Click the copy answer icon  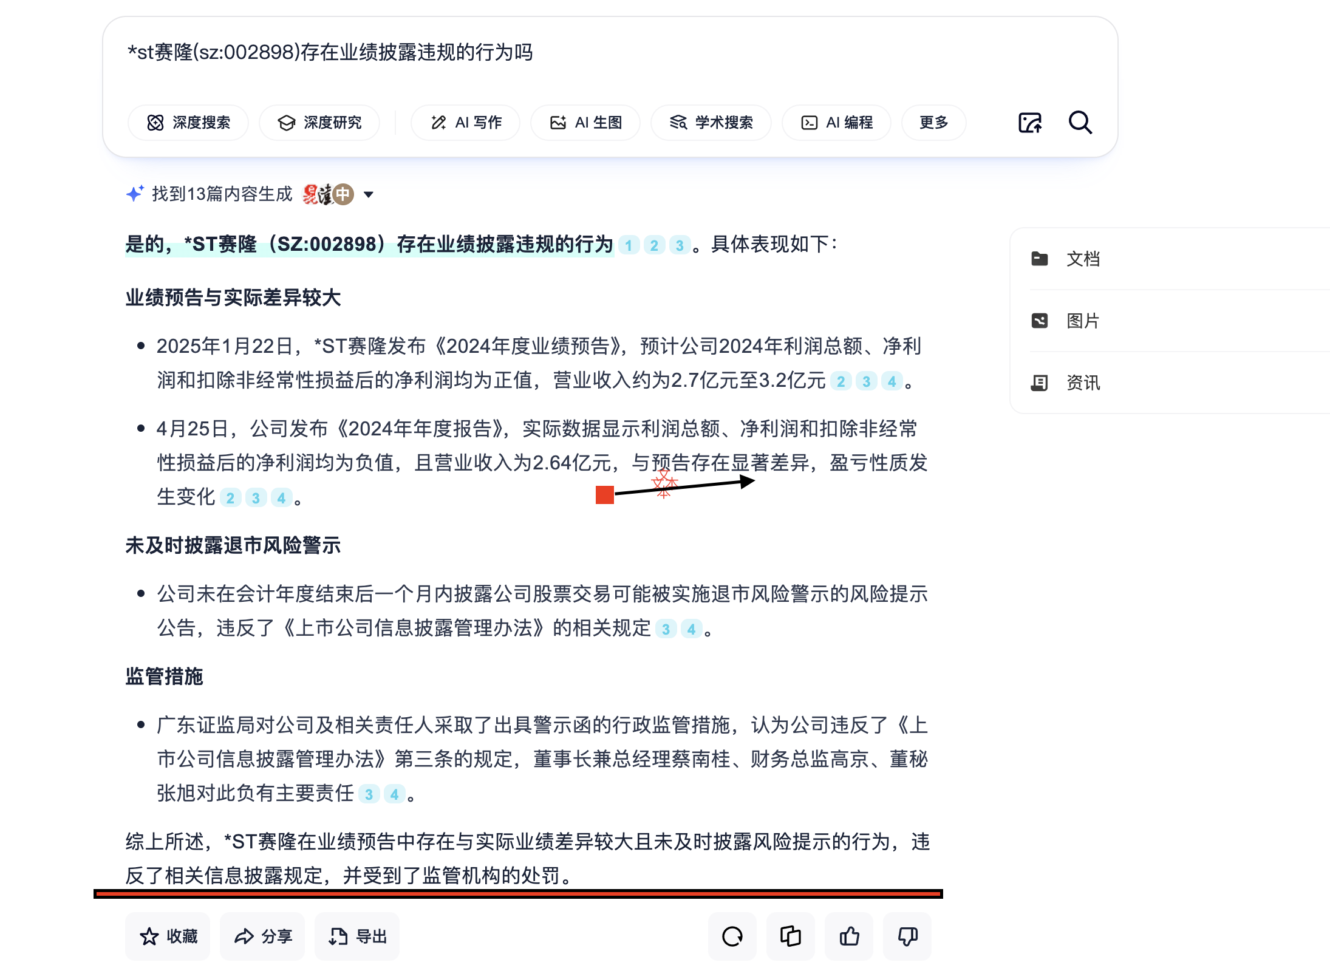(x=791, y=936)
